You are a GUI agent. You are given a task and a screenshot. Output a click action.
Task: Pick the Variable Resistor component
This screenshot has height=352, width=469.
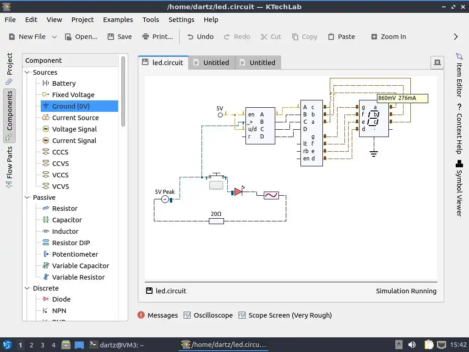point(78,277)
